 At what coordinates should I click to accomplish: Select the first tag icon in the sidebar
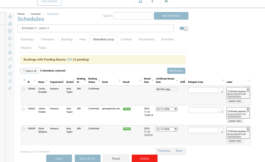click(10, 59)
